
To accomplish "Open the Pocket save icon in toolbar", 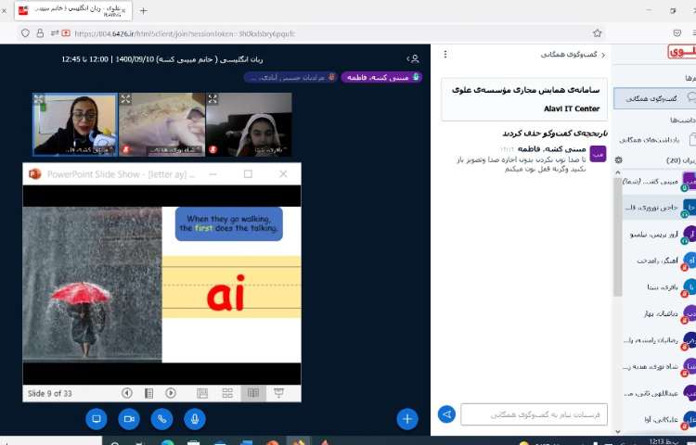I will tap(677, 33).
